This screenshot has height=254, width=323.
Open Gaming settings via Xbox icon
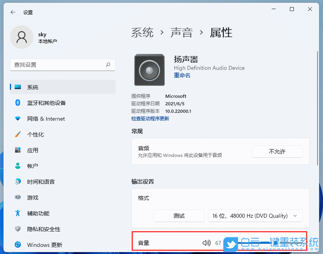(x=17, y=197)
